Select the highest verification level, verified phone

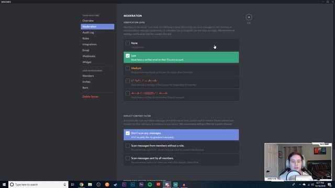pos(128,93)
